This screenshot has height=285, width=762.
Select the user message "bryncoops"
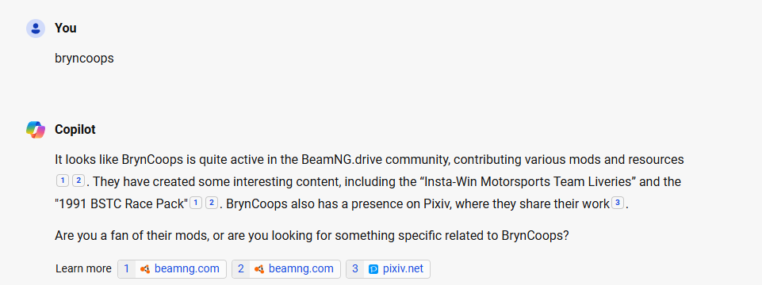pos(85,59)
